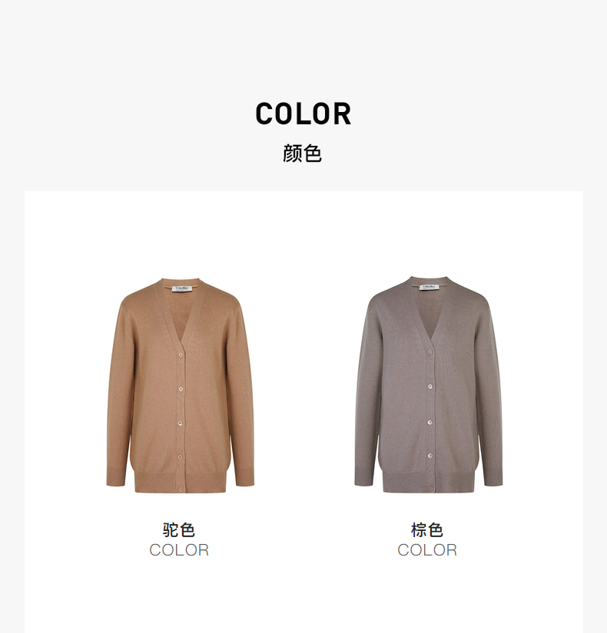This screenshot has height=633, width=607.
Task: Click the brown cardigan's right sleeve cuff
Action: coord(493,476)
